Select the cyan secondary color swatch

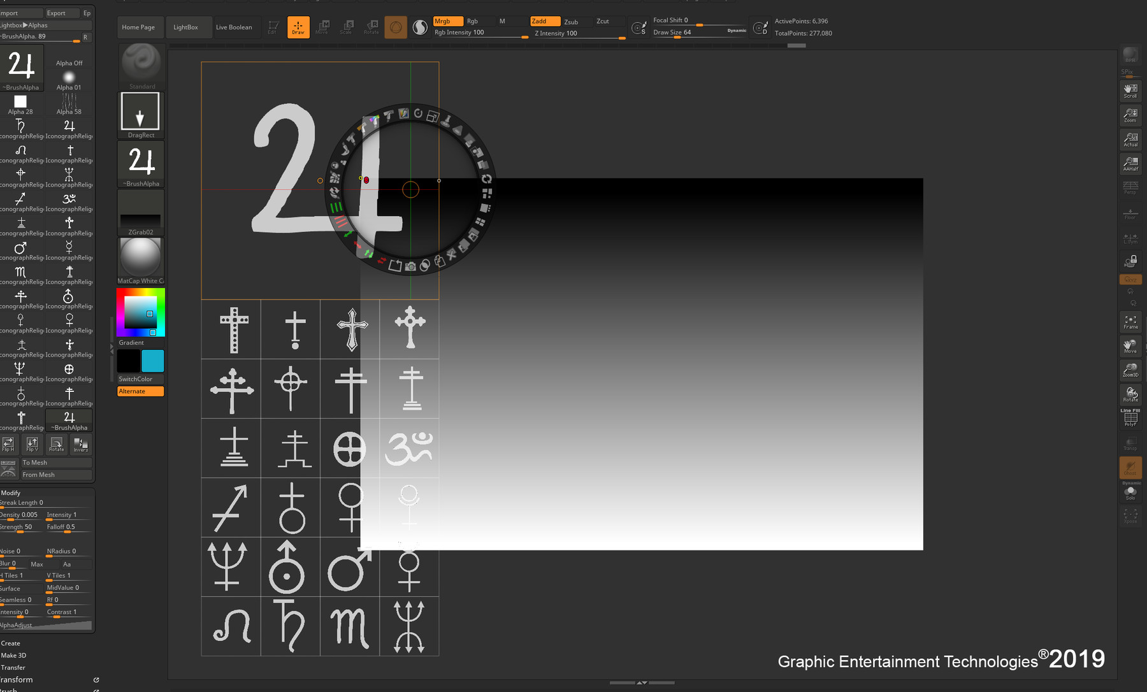153,361
